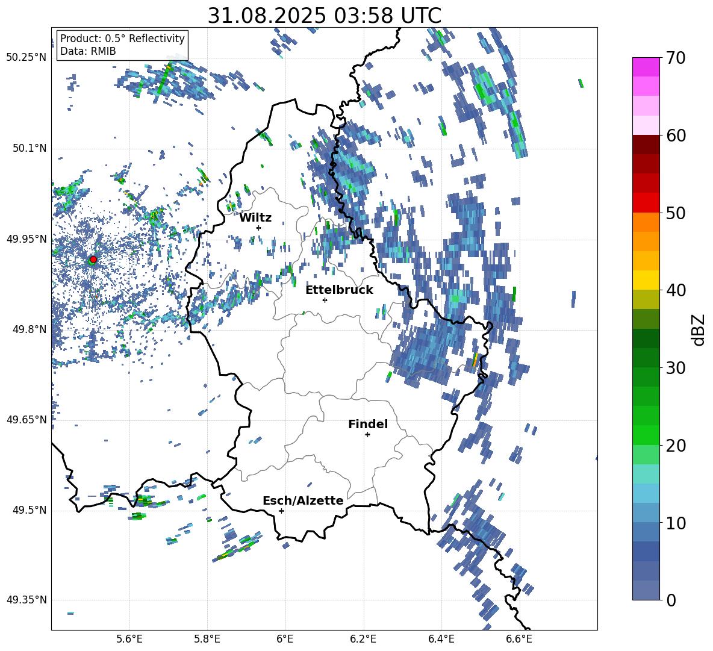The height and width of the screenshot is (651, 713).
Task: Click the Data: RMIB text
Action: pyautogui.click(x=88, y=51)
